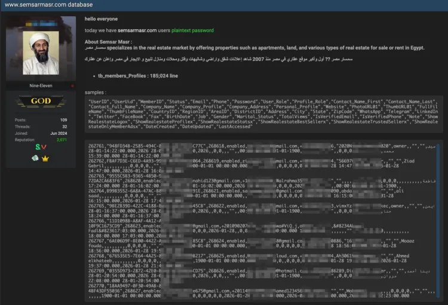The height and width of the screenshot is (305, 448).
Task: Click the user avatar image
Action: (41, 53)
